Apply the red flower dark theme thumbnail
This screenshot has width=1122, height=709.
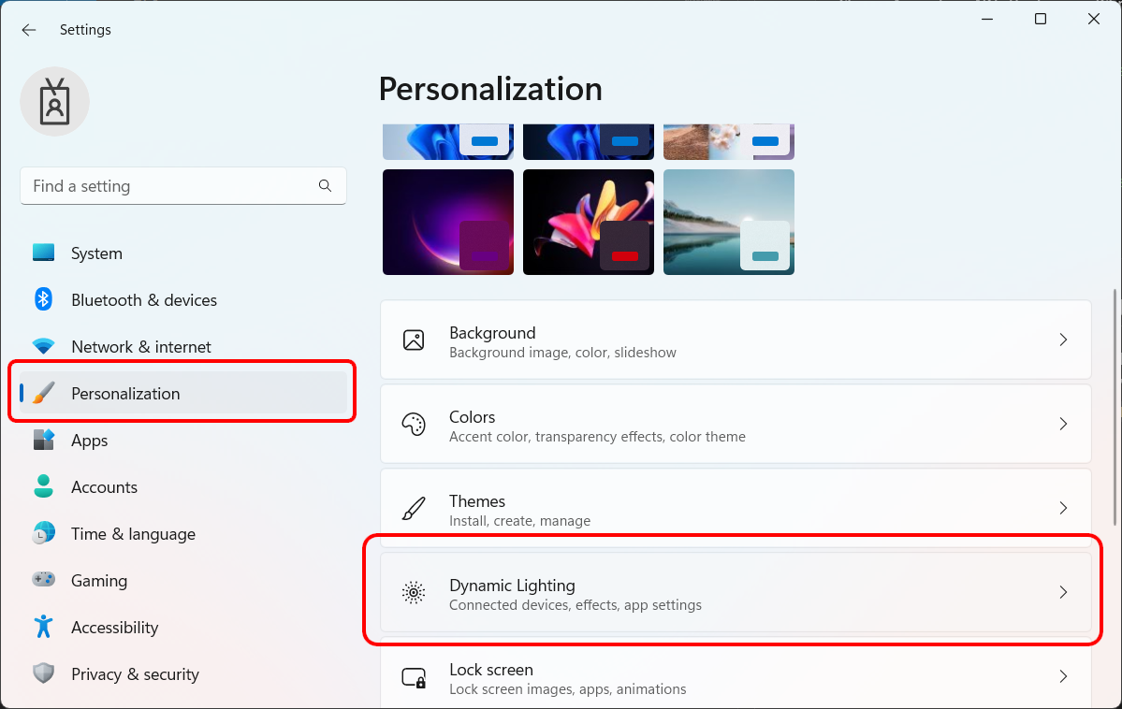pyautogui.click(x=588, y=222)
